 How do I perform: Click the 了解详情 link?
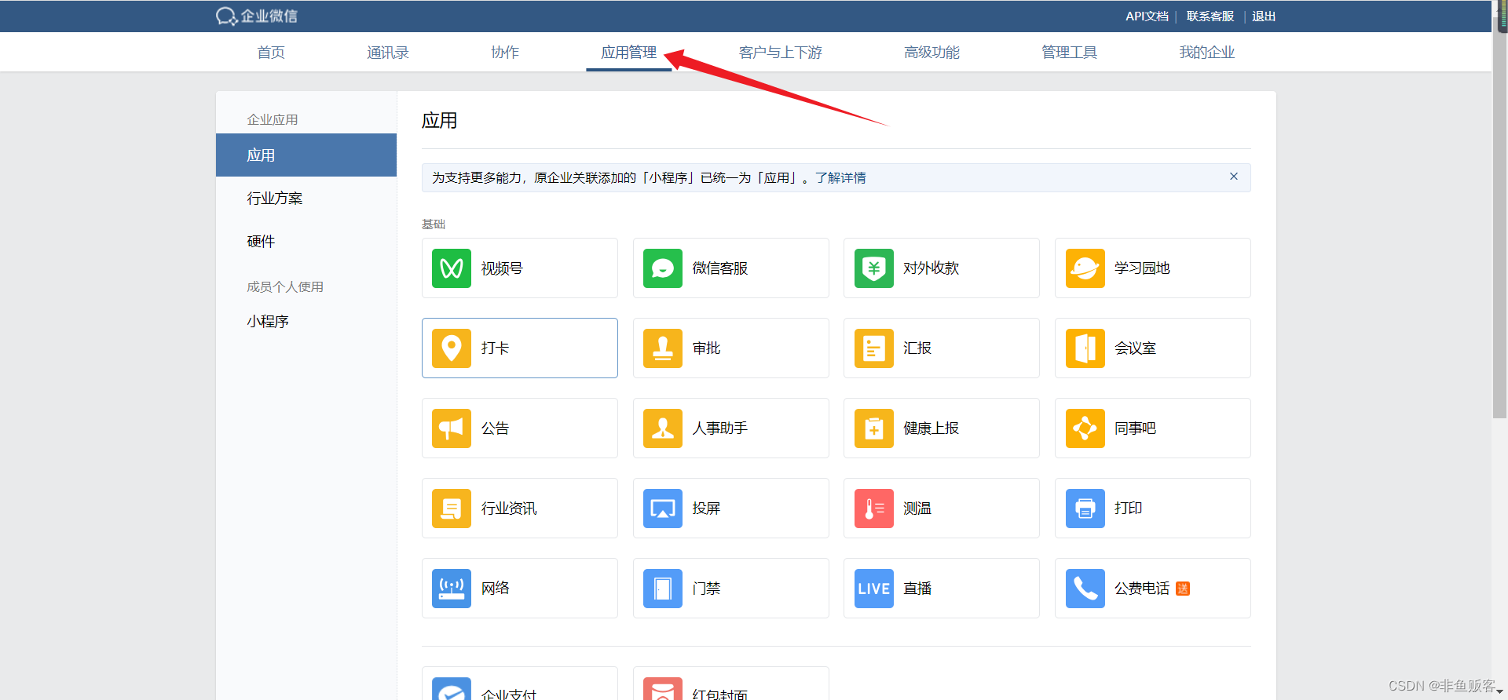pyautogui.click(x=840, y=178)
